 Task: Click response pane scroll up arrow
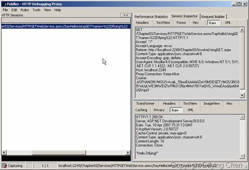[242, 117]
